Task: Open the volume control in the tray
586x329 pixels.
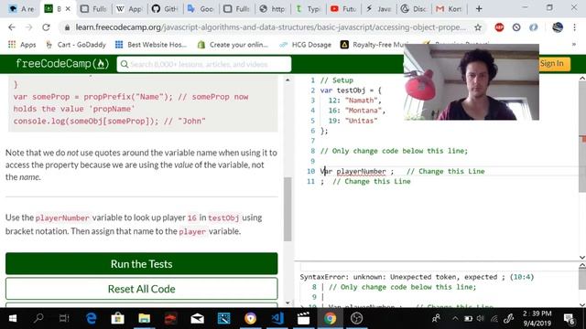Action: pos(481,319)
